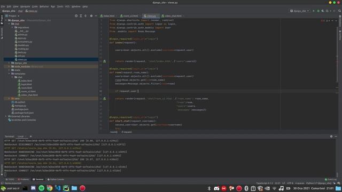
Task: Open the Refactor menu
Action: tap(44, 6)
